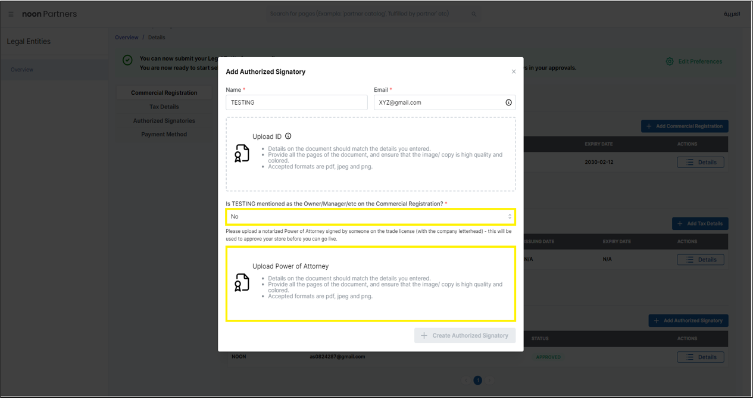Click the Add Tax Details button
The height and width of the screenshot is (399, 753).
pyautogui.click(x=700, y=223)
